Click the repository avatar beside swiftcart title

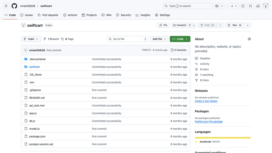(x=24, y=25)
